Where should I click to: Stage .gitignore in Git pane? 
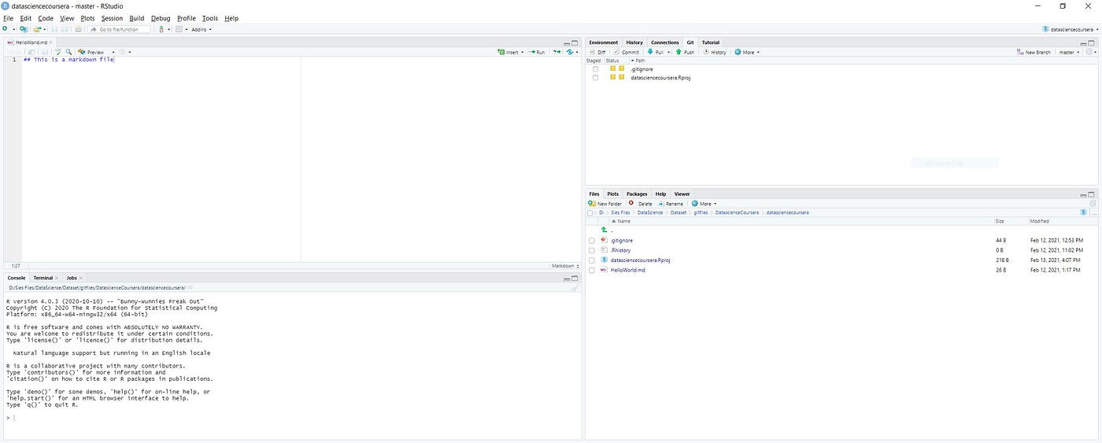click(595, 68)
